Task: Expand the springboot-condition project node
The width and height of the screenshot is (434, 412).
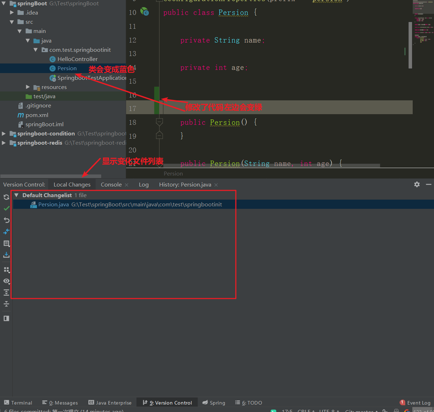Action: click(x=4, y=134)
